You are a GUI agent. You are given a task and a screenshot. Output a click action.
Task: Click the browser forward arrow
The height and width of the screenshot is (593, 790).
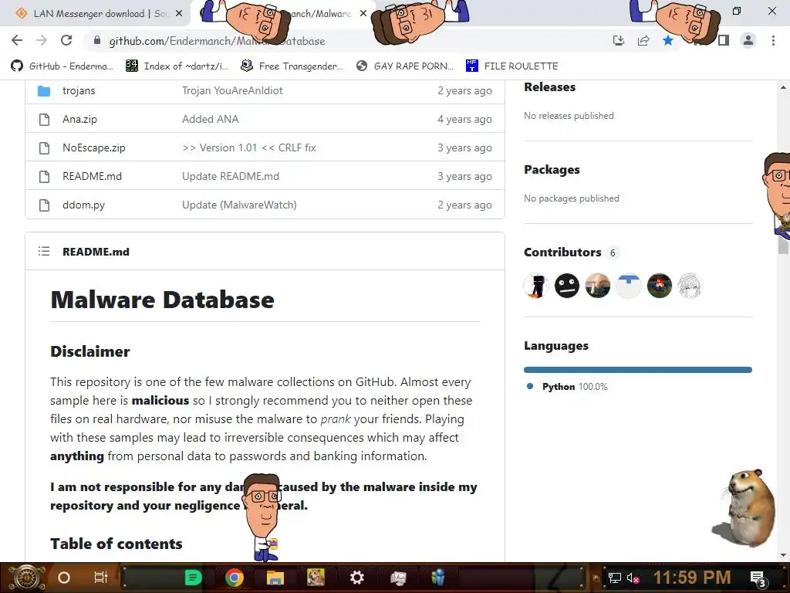(42, 40)
